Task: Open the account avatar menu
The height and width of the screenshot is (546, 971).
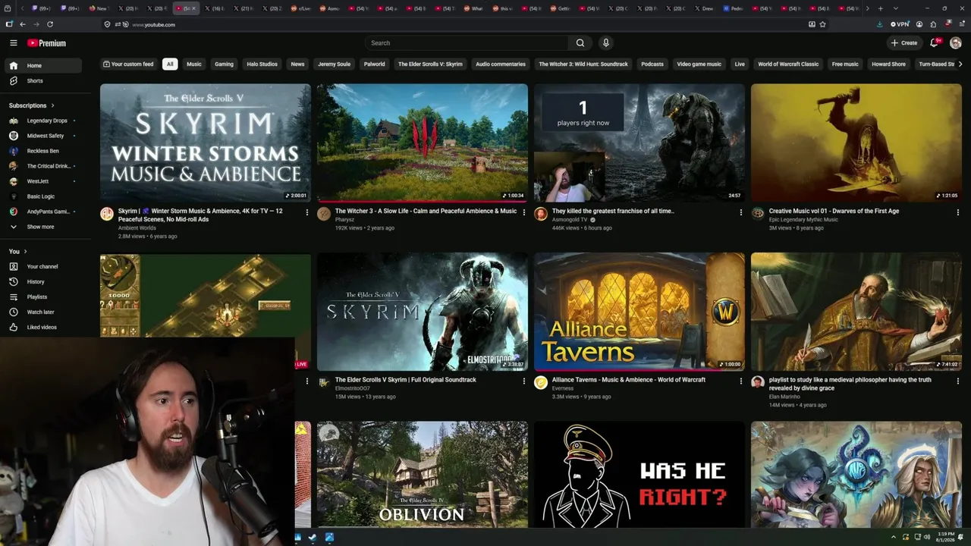Action: (956, 43)
